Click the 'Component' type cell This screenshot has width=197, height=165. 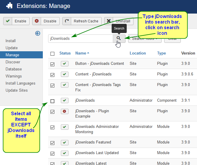click(167, 100)
